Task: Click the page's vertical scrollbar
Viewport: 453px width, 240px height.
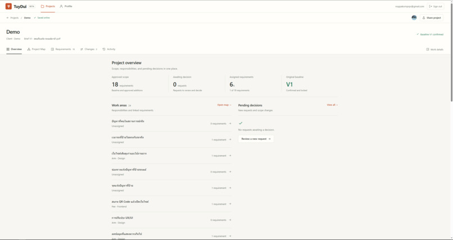Action: tap(451, 53)
